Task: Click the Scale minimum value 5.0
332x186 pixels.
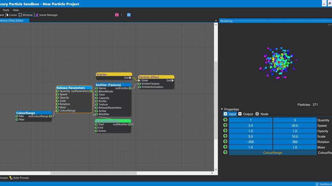Action: tap(250, 137)
